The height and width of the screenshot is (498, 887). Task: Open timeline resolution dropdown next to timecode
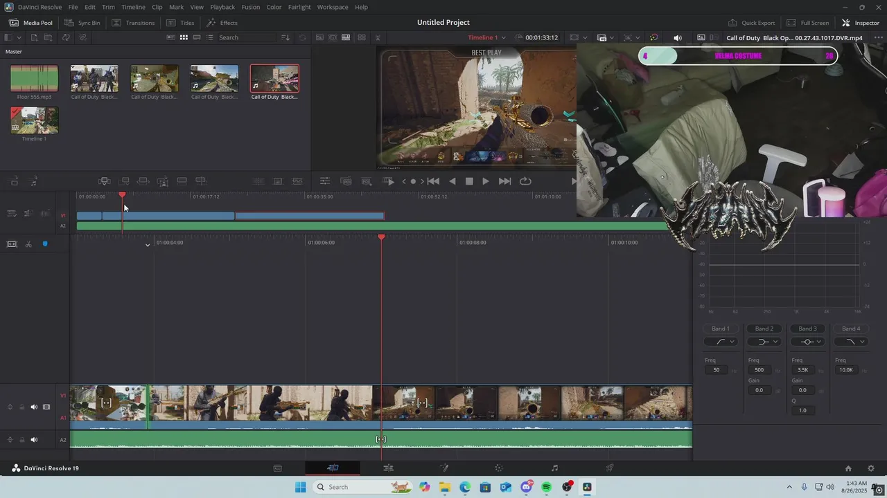[x=578, y=37]
